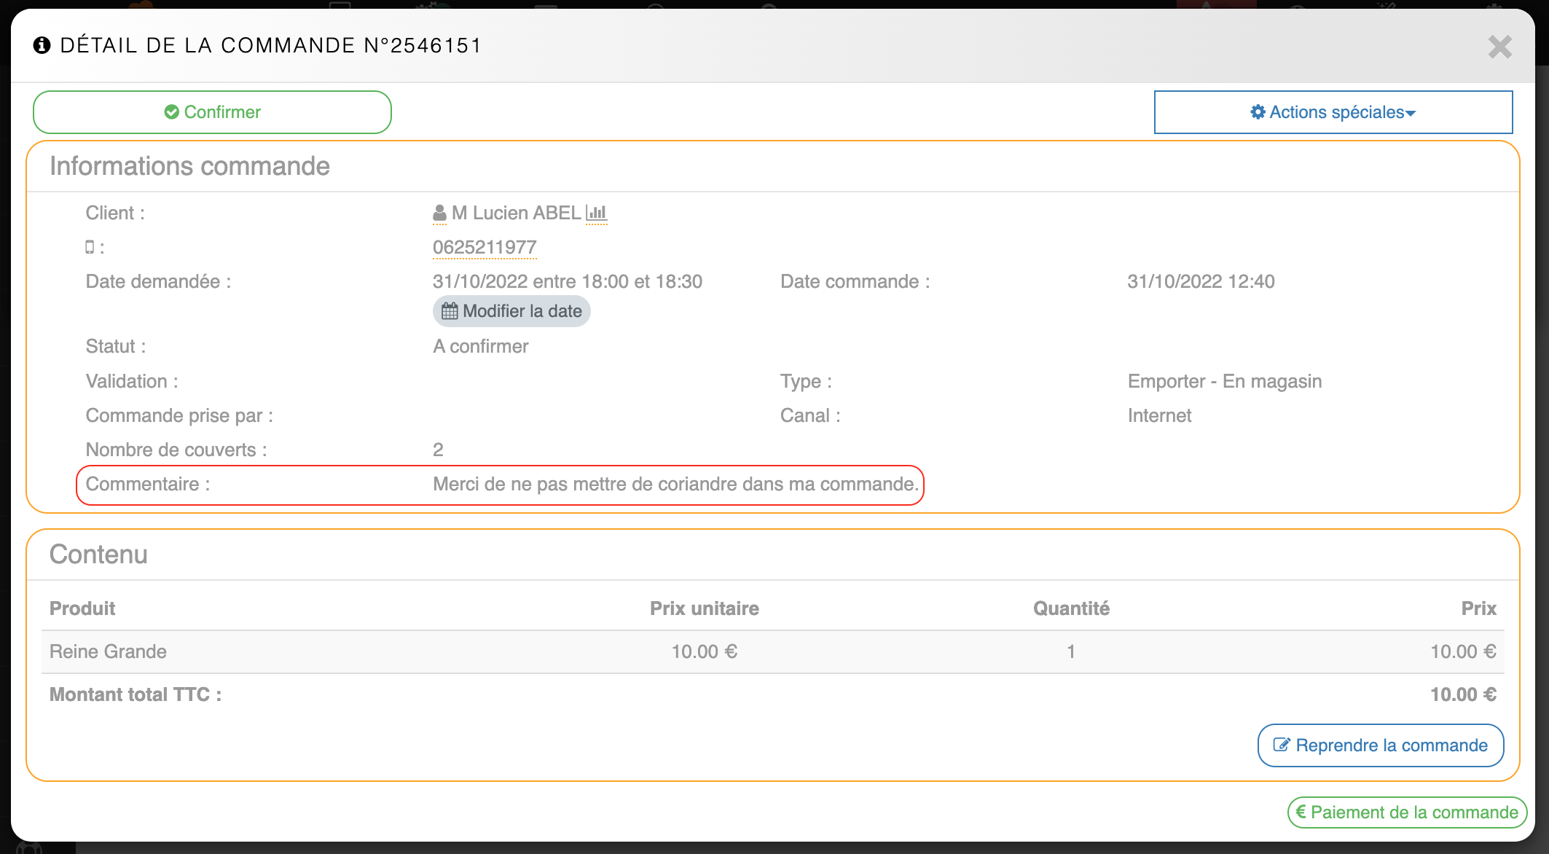
Task: Close the order detail dialog
Action: point(1499,47)
